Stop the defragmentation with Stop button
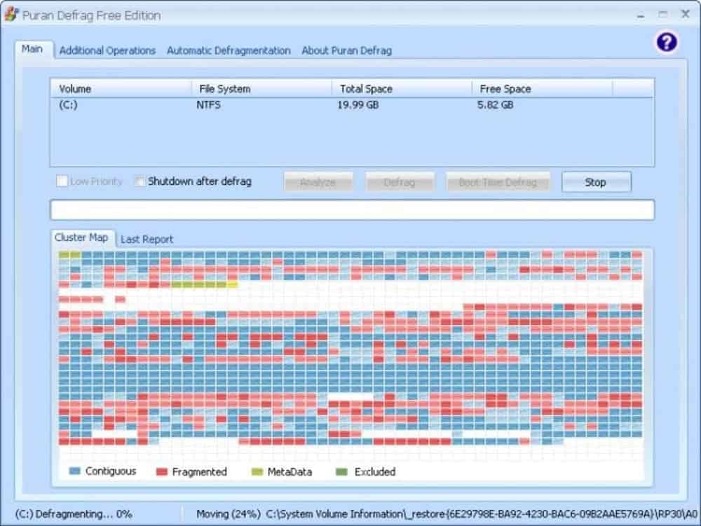 click(596, 182)
